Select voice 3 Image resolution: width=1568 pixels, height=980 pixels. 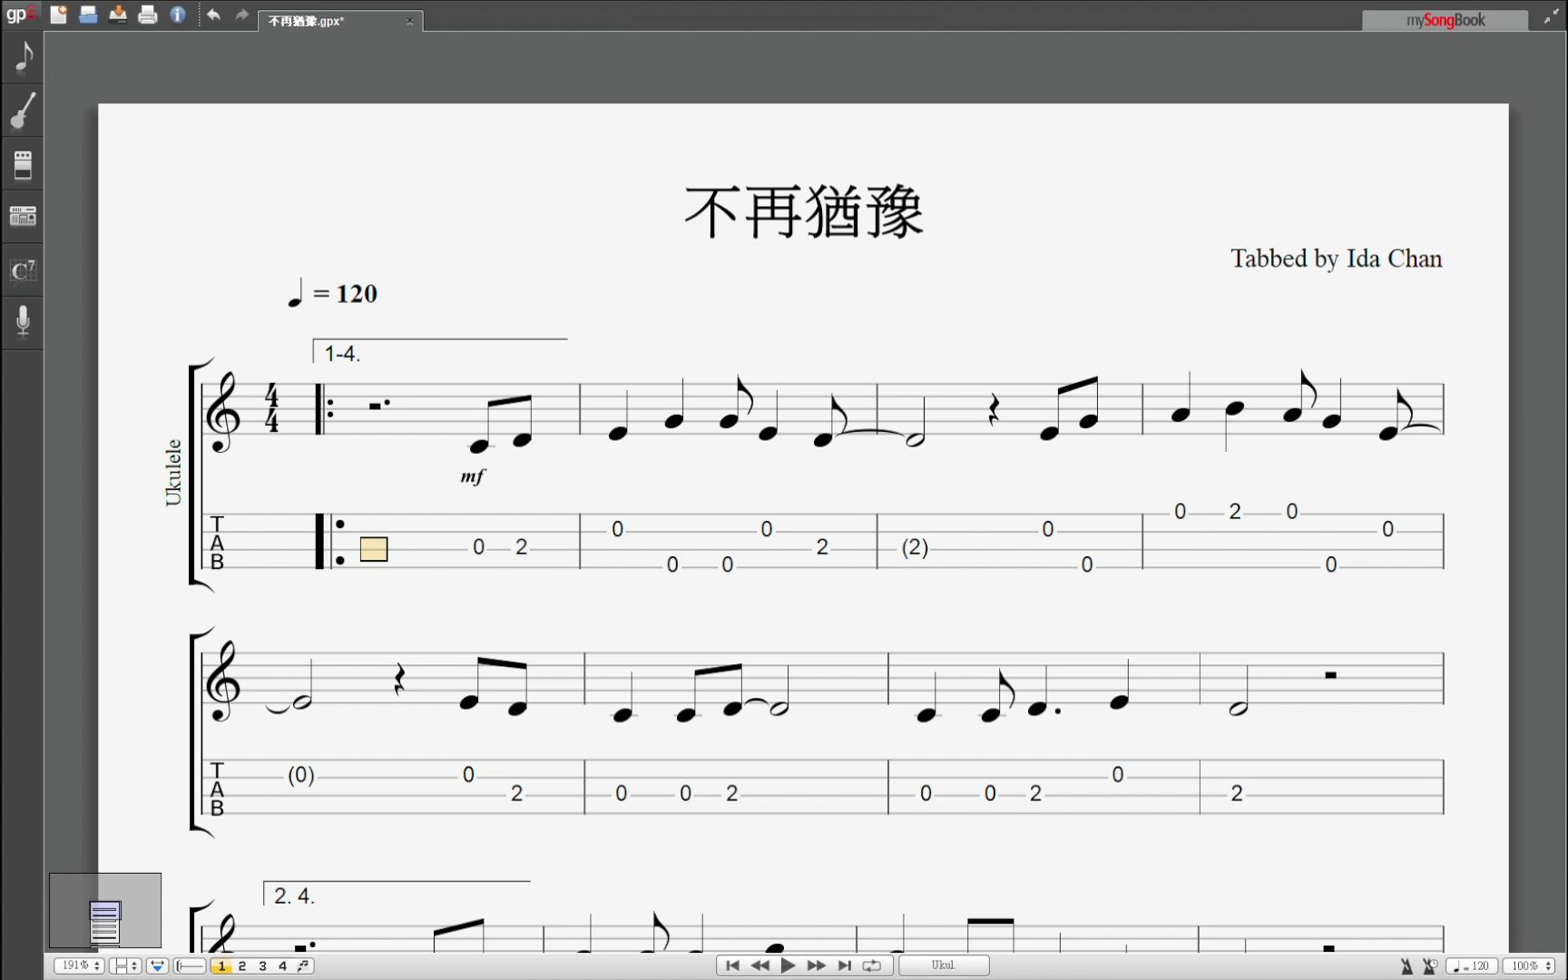click(x=262, y=965)
